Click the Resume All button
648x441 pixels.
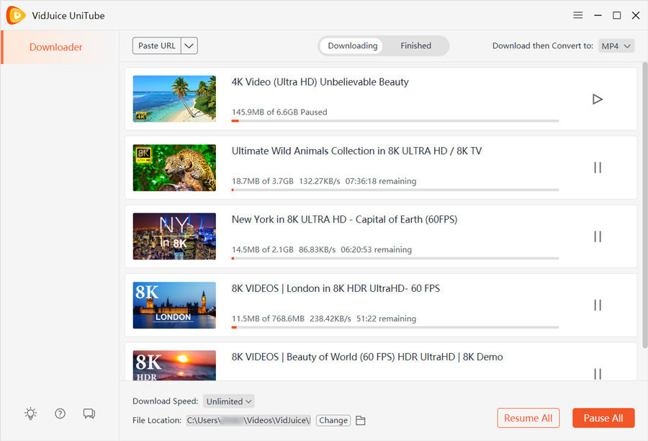click(x=528, y=418)
